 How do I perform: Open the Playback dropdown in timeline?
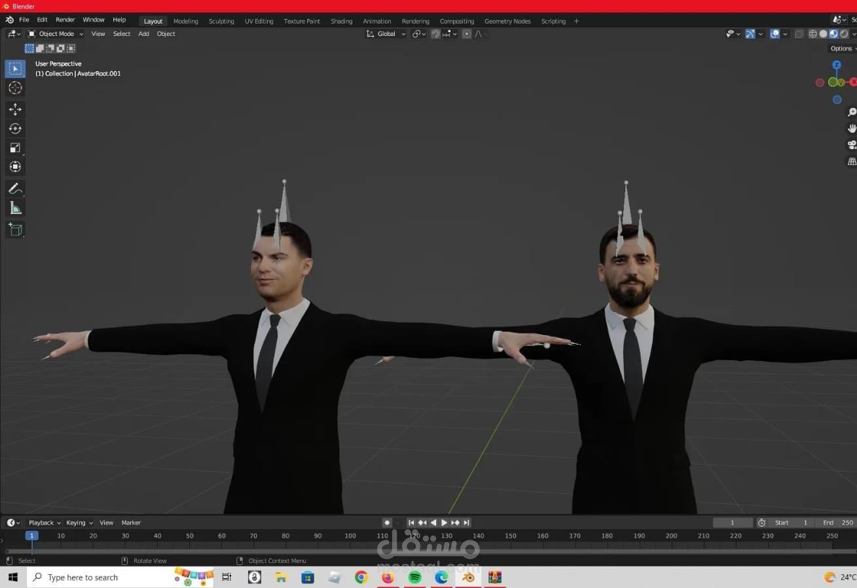45,523
